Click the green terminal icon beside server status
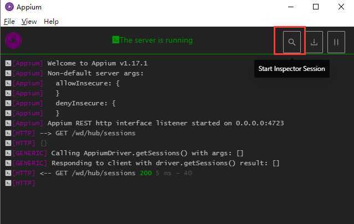The width and height of the screenshot is (354, 224). pyautogui.click(x=115, y=40)
